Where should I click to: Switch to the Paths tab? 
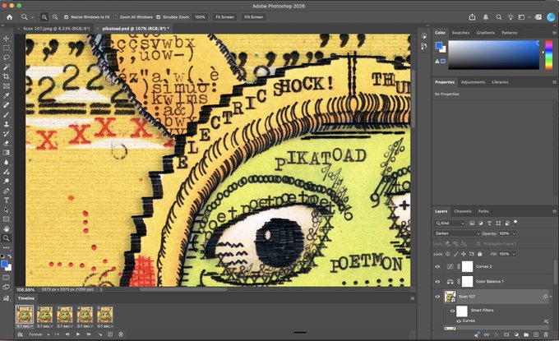click(x=483, y=211)
